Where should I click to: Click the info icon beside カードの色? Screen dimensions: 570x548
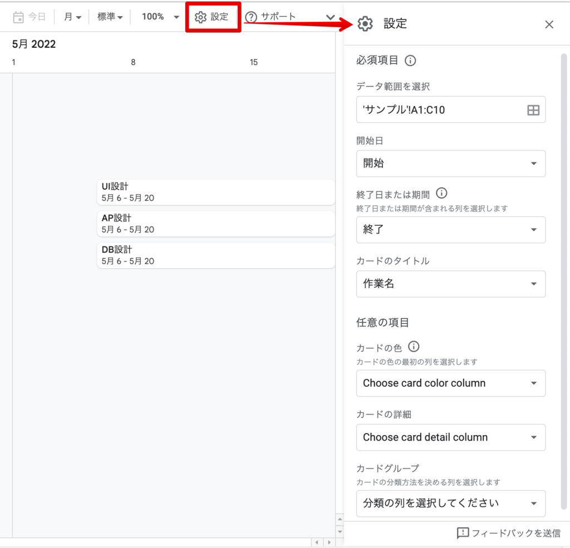pyautogui.click(x=414, y=346)
